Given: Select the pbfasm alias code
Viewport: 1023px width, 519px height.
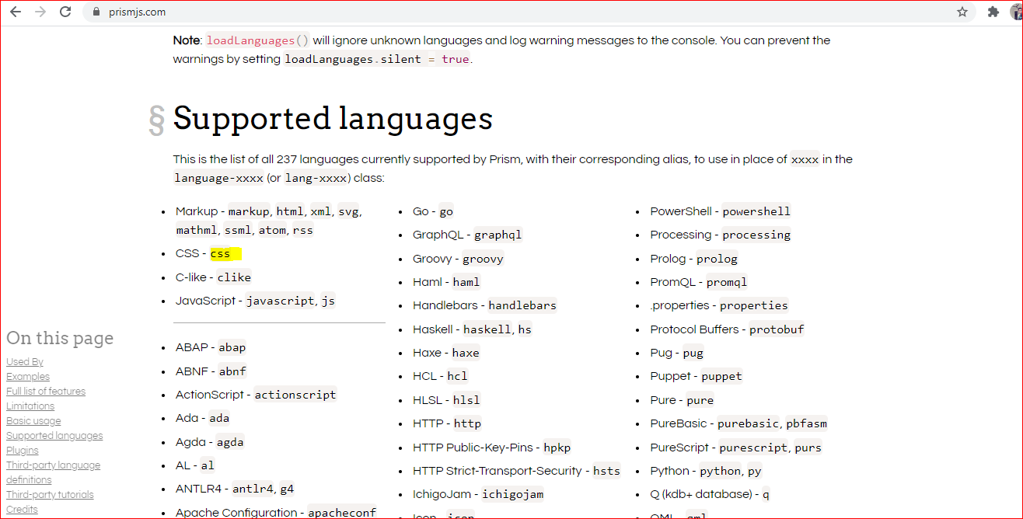Looking at the screenshot, I should pyautogui.click(x=807, y=423).
